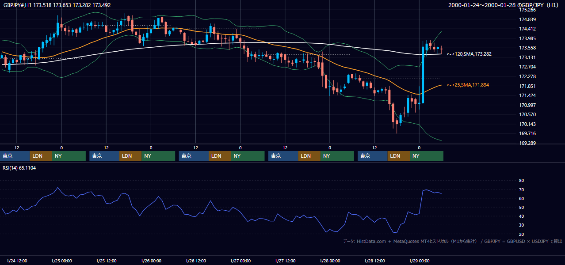565x265 pixels.
Task: Click the 1/25 00:00 time axis label
Action: pyautogui.click(x=61, y=261)
